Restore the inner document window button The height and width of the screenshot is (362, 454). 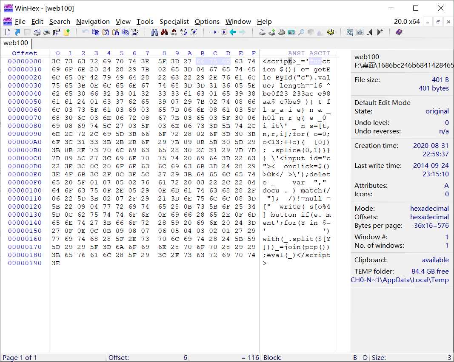[x=438, y=22]
